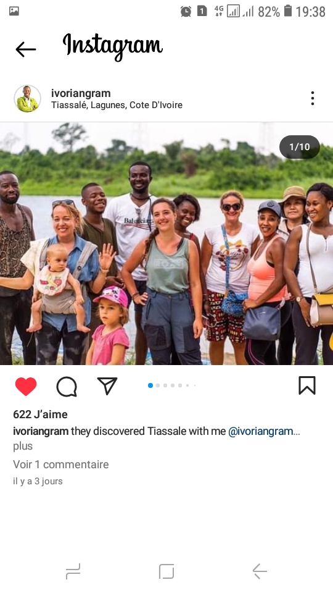Tap ivoriangram username in post header
Viewport: 333px width, 593px height.
tap(81, 93)
